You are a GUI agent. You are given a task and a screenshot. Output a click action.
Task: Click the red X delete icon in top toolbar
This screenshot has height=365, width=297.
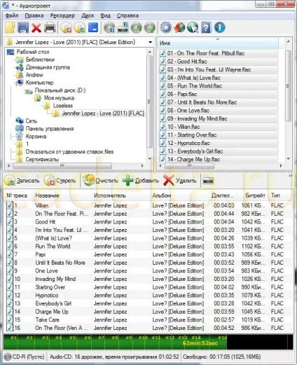(x=36, y=28)
